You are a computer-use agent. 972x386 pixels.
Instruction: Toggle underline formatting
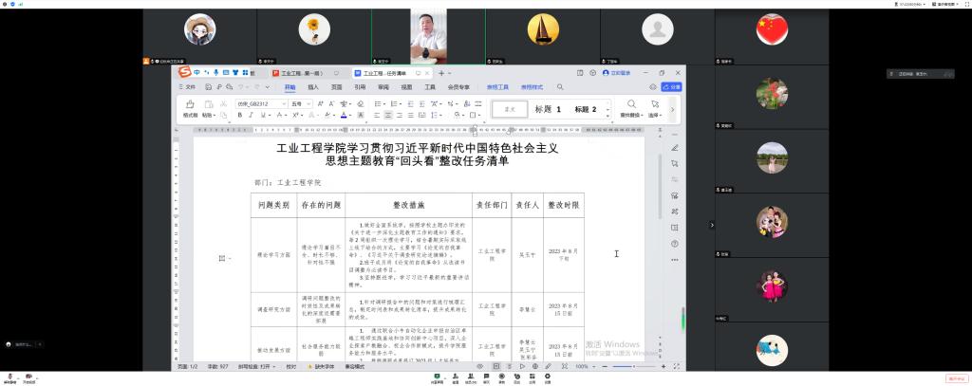[260, 115]
